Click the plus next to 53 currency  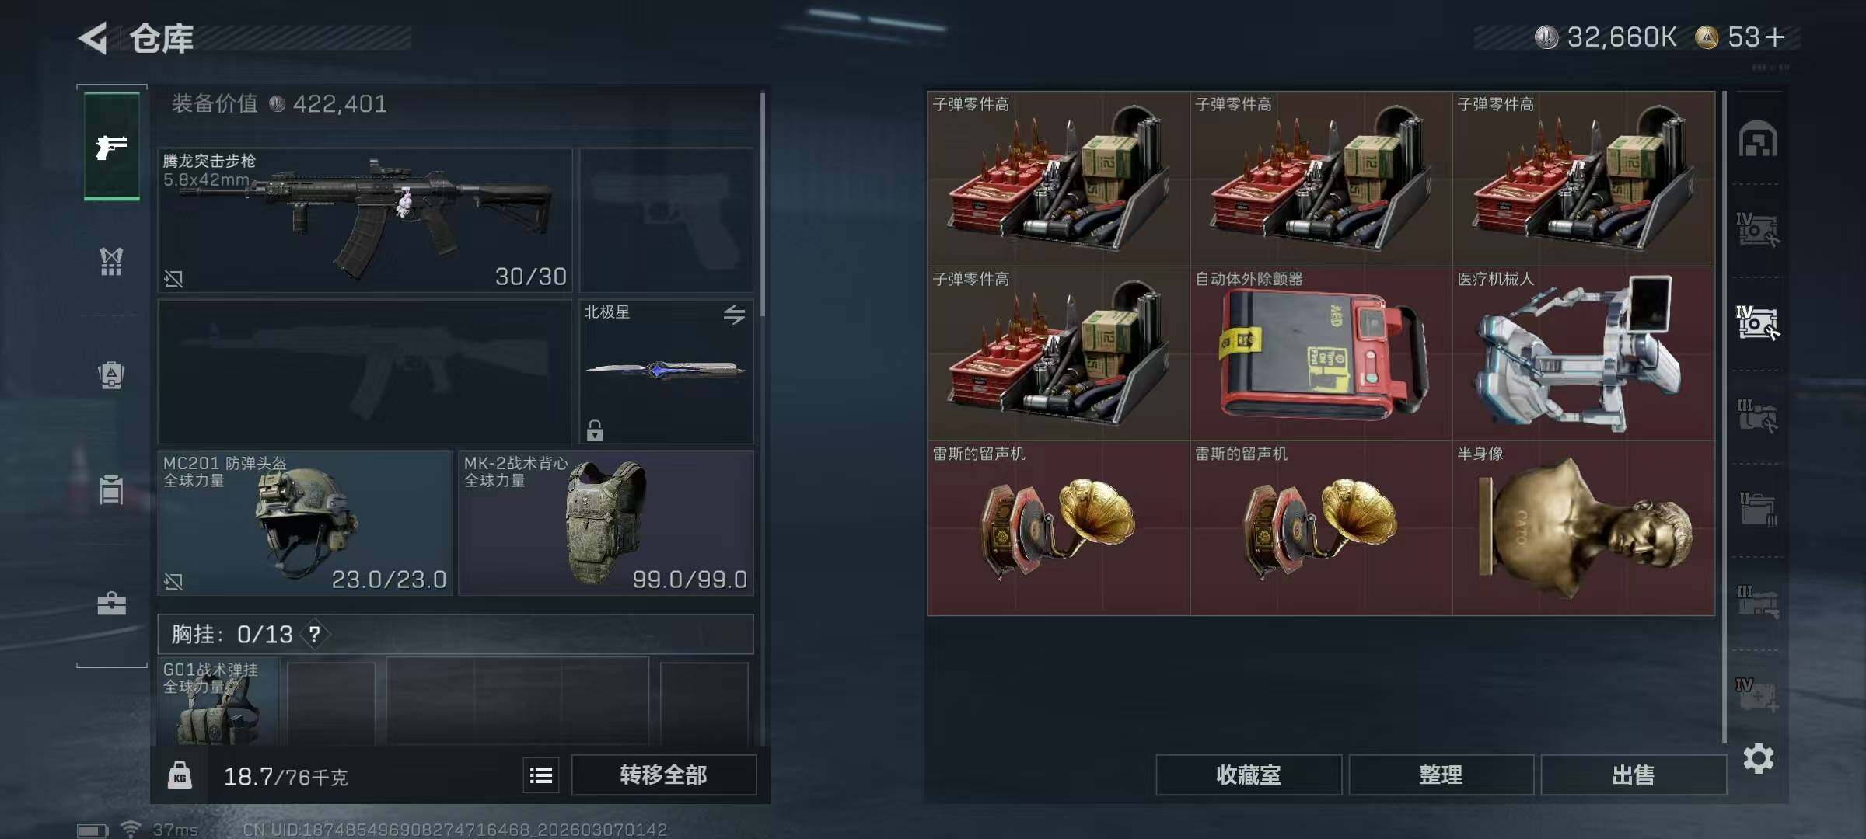(x=1774, y=37)
